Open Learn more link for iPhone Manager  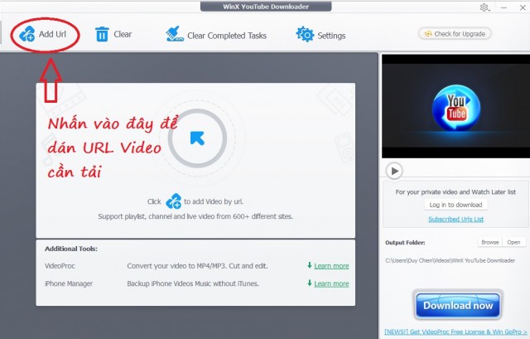[331, 283]
